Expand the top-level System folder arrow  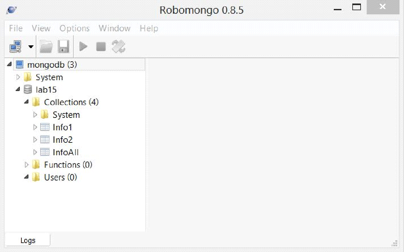[x=18, y=77]
